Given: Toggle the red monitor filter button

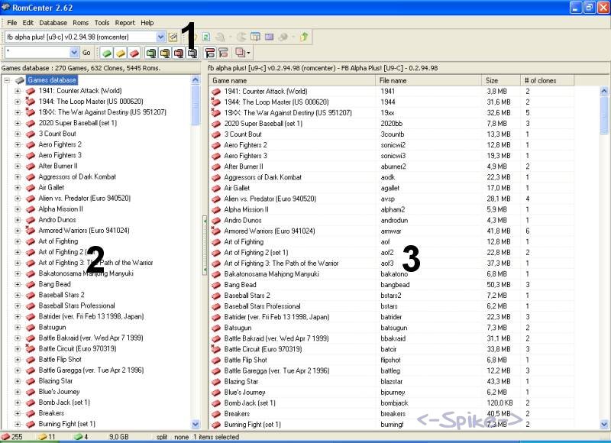Looking at the screenshot, I should [179, 53].
